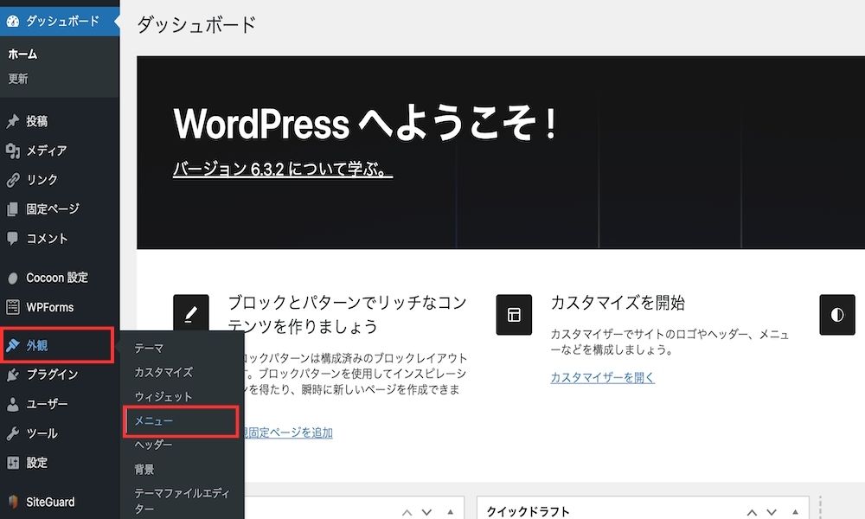The height and width of the screenshot is (519, 865).
Task: Open ウィジェット from the appearance submenu
Action: [163, 396]
